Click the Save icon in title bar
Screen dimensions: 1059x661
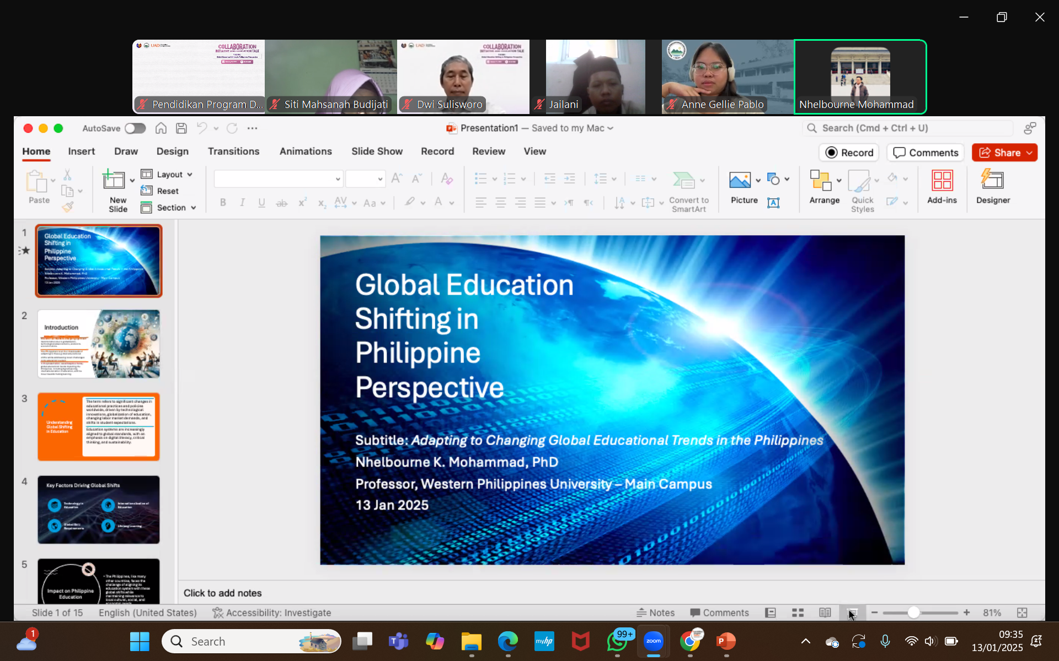[181, 128]
